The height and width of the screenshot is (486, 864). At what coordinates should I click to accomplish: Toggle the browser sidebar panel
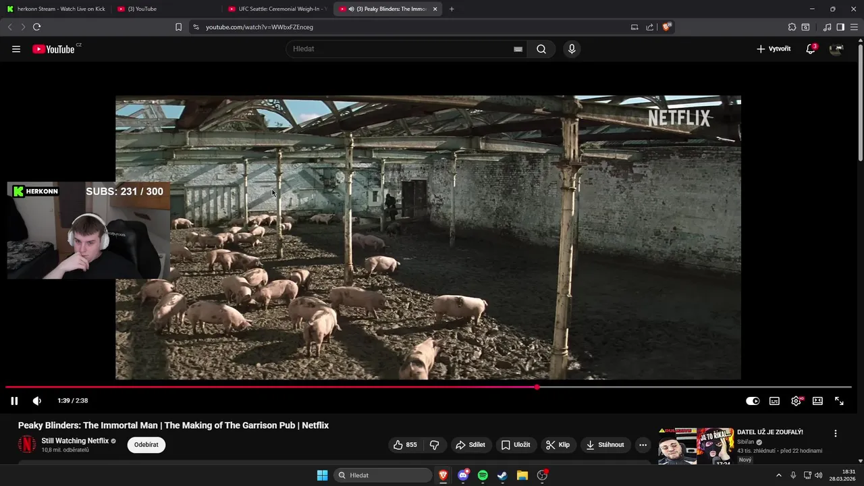click(840, 27)
